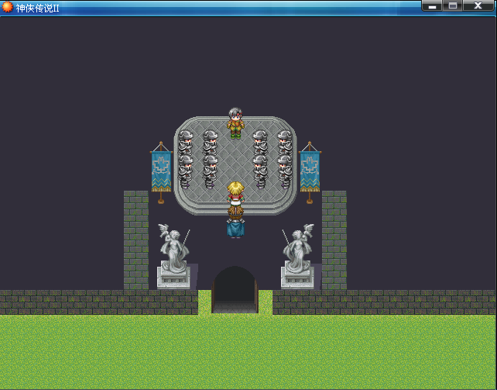The height and width of the screenshot is (390, 497).
Task: Close the 神侠传说II window
Action: (478, 5)
